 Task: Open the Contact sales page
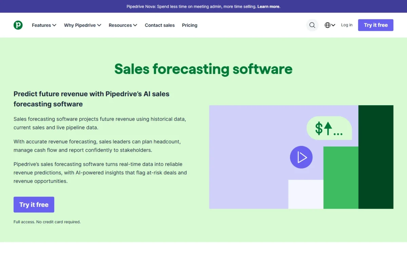[x=160, y=25]
